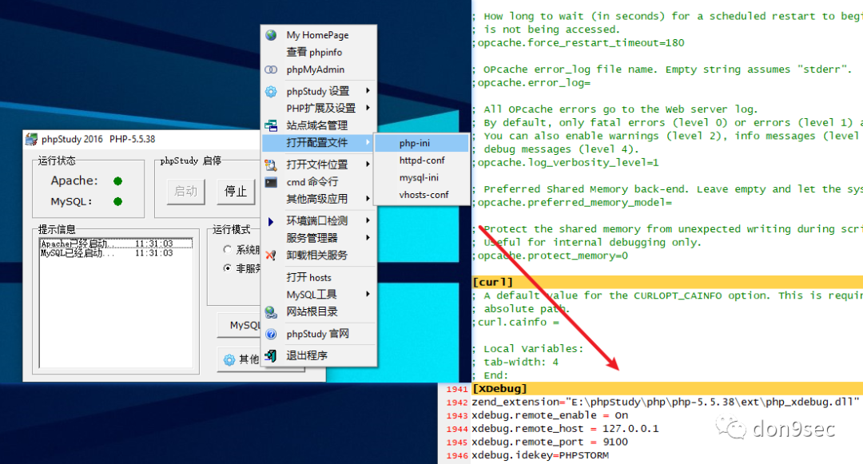Image resolution: width=863 pixels, height=464 pixels.
Task: Click the phpStudy 2016 title bar icon
Action: point(32,139)
